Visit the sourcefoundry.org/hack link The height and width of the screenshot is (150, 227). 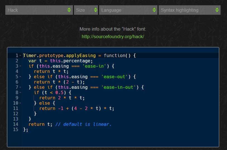point(113,37)
